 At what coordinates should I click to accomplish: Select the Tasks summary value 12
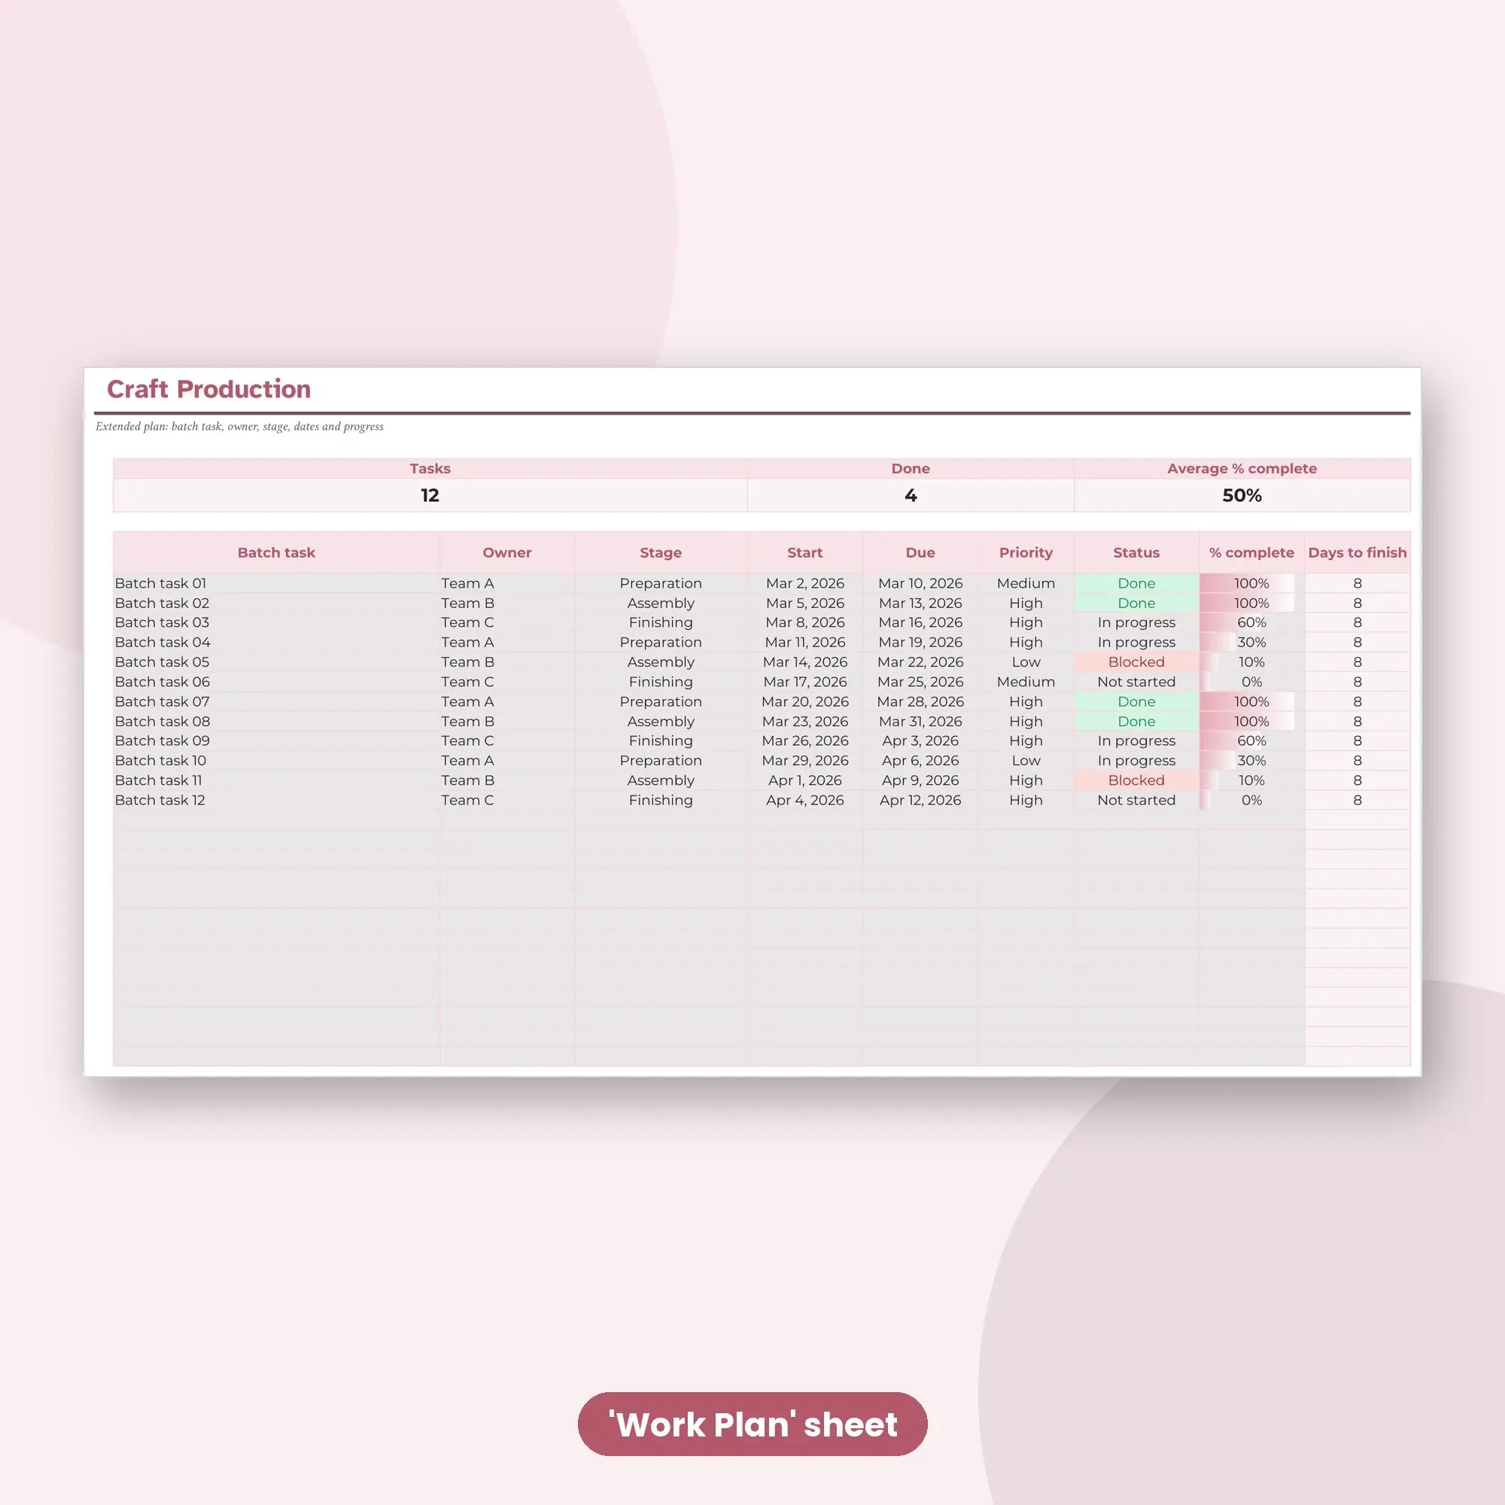coord(430,495)
